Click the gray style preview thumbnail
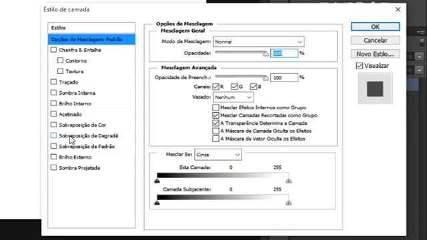The width and height of the screenshot is (427, 240). pos(375,89)
